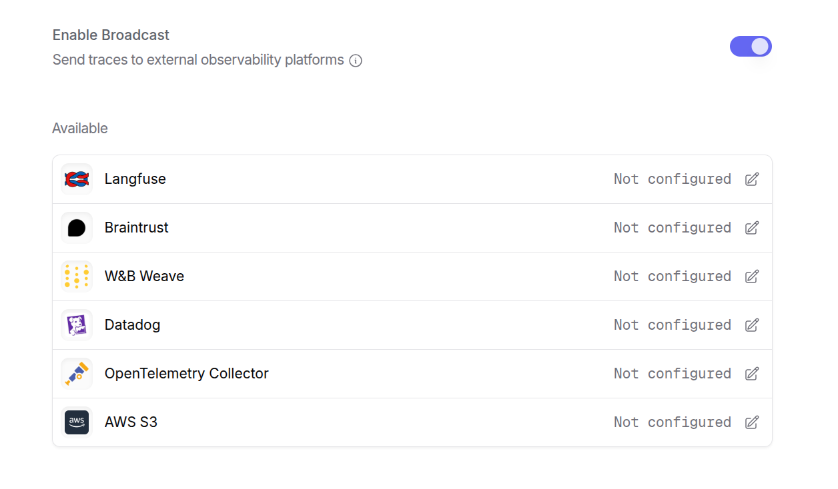Select the Braintrust destination name
838x489 pixels.
click(137, 228)
